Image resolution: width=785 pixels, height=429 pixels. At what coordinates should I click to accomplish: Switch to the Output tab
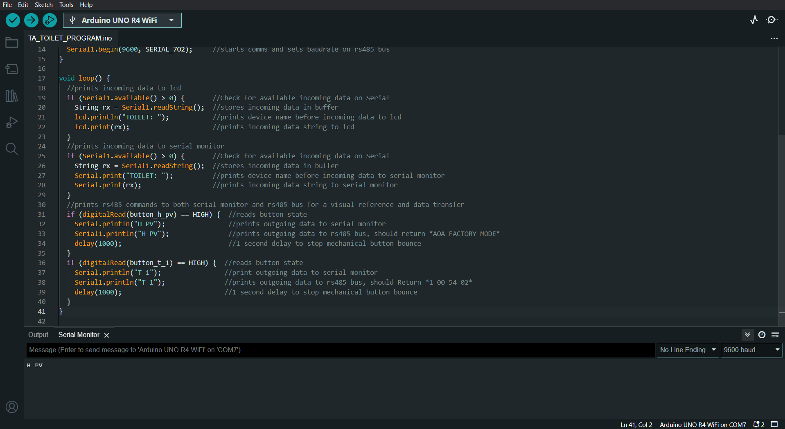pyautogui.click(x=38, y=335)
